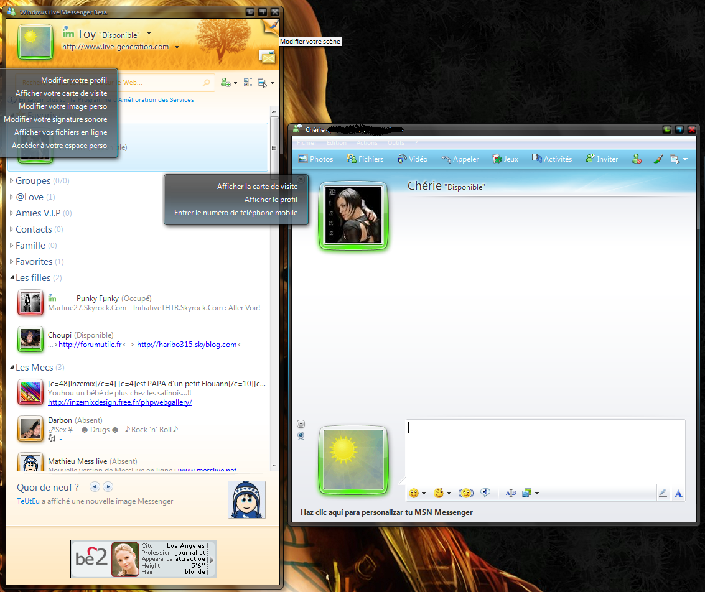Viewport: 705px width, 592px height.
Task: Select Entrer le numéro de téléphone mobile
Action: coord(236,213)
